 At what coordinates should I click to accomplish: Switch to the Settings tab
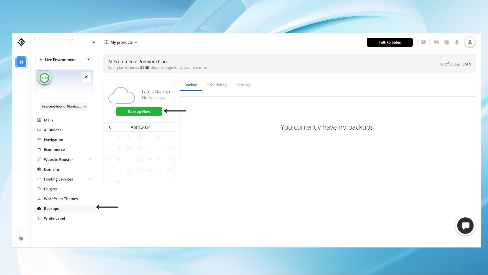pos(243,85)
